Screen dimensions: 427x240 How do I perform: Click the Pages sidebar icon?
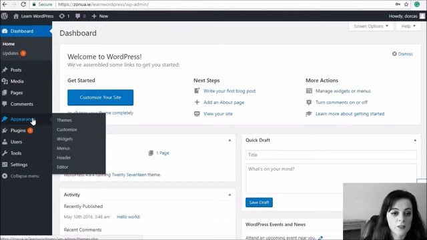5,93
